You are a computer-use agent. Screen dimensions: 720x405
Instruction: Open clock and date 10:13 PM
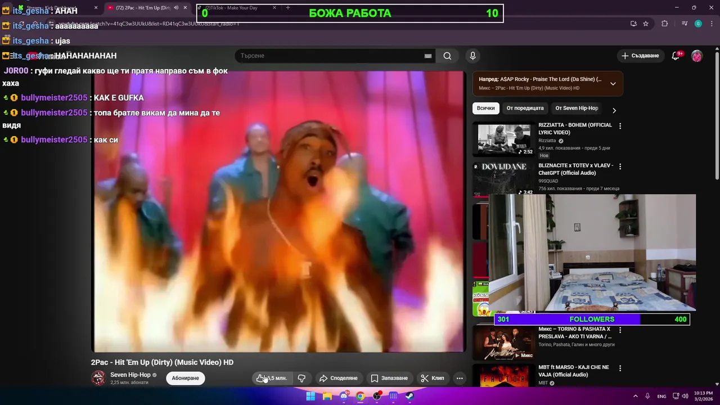703,396
